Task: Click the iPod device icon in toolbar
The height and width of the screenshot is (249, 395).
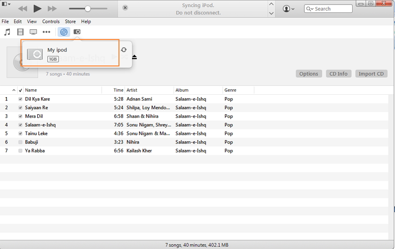Action: 77,32
